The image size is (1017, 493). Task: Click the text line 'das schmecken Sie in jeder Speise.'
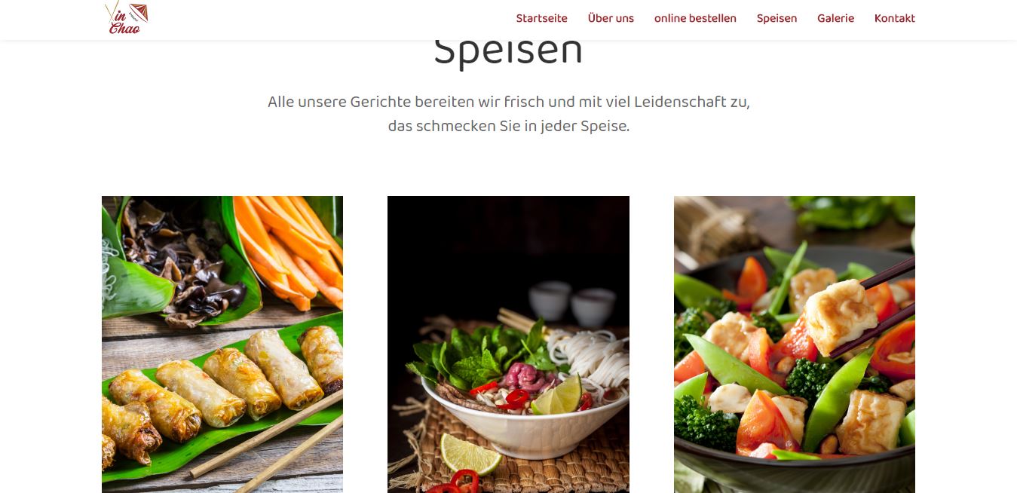[x=509, y=126]
